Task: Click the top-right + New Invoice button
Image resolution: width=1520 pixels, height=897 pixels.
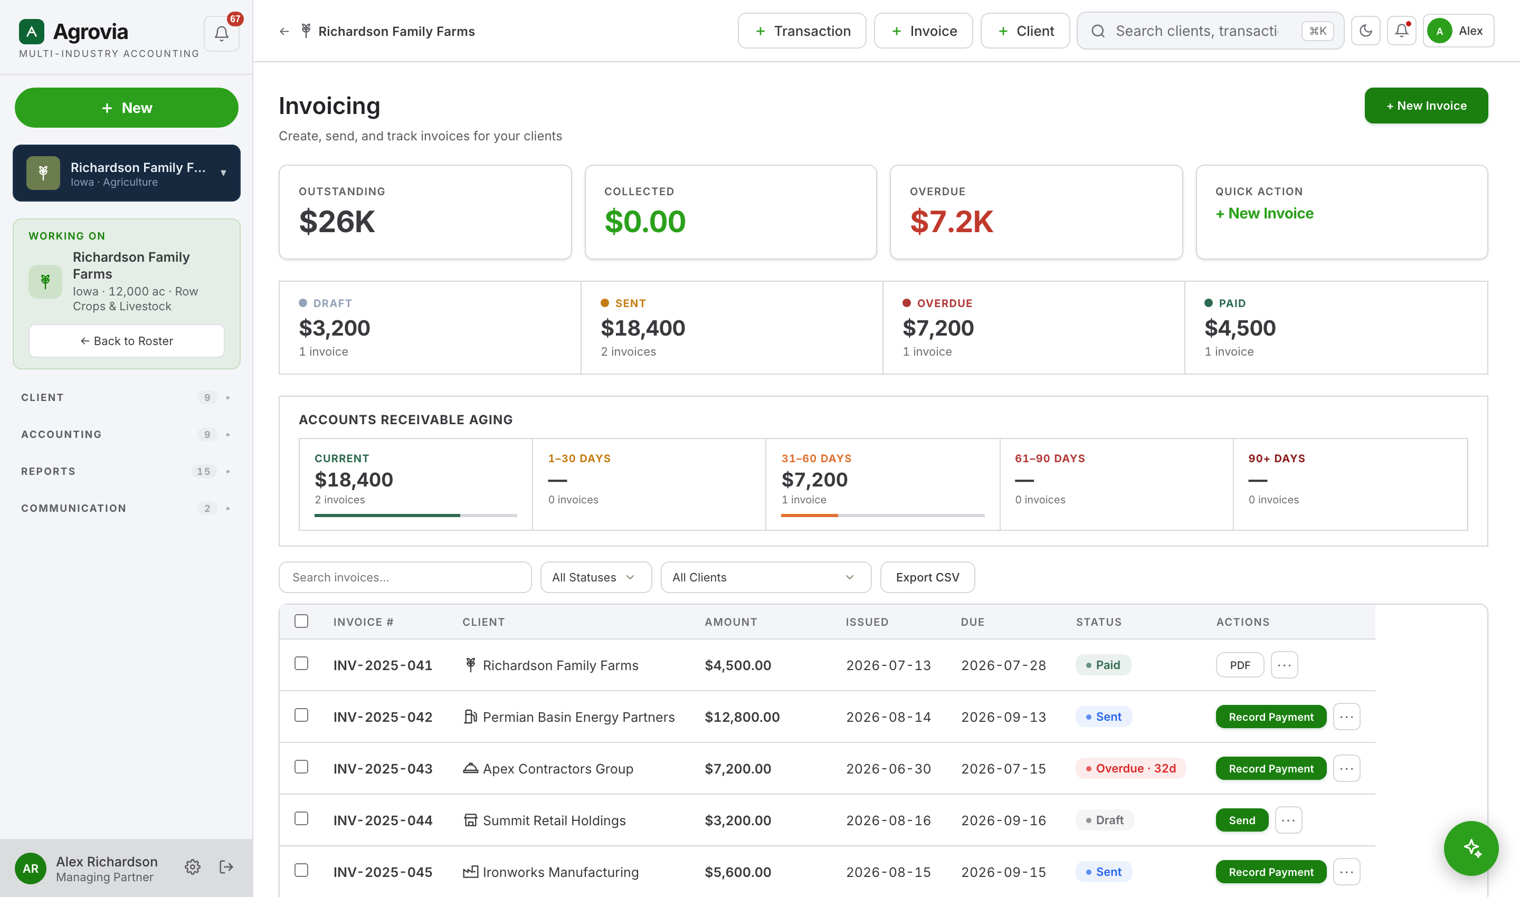Action: pyautogui.click(x=1426, y=106)
